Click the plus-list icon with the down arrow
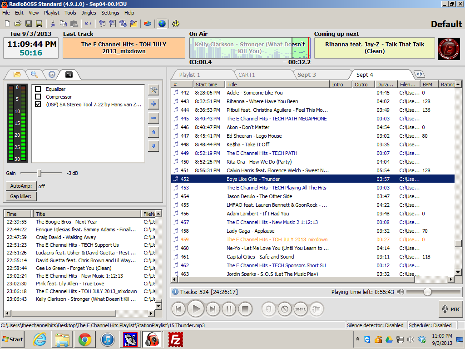 coord(123,24)
